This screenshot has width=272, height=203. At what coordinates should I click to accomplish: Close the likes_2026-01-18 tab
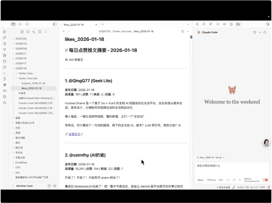[x=96, y=25]
